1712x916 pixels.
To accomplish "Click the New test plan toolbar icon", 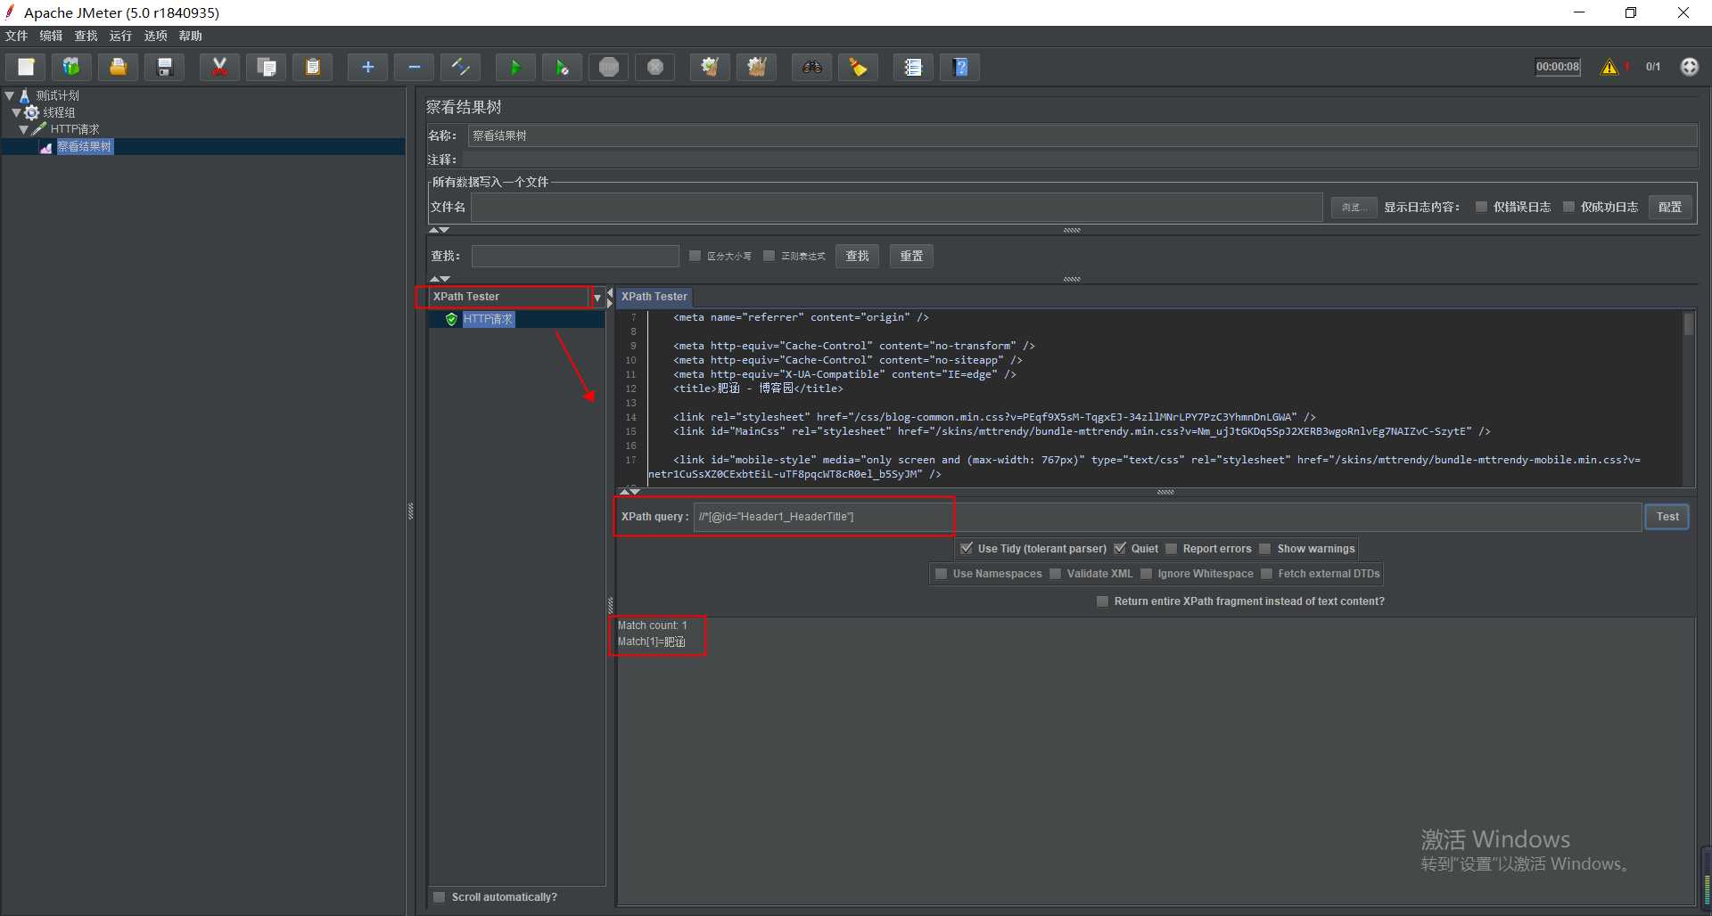I will tap(26, 67).
